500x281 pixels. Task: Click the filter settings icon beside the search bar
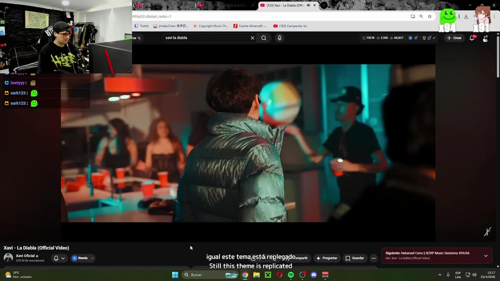point(139,38)
